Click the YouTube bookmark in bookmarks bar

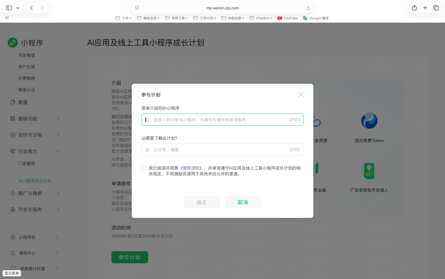(x=287, y=18)
